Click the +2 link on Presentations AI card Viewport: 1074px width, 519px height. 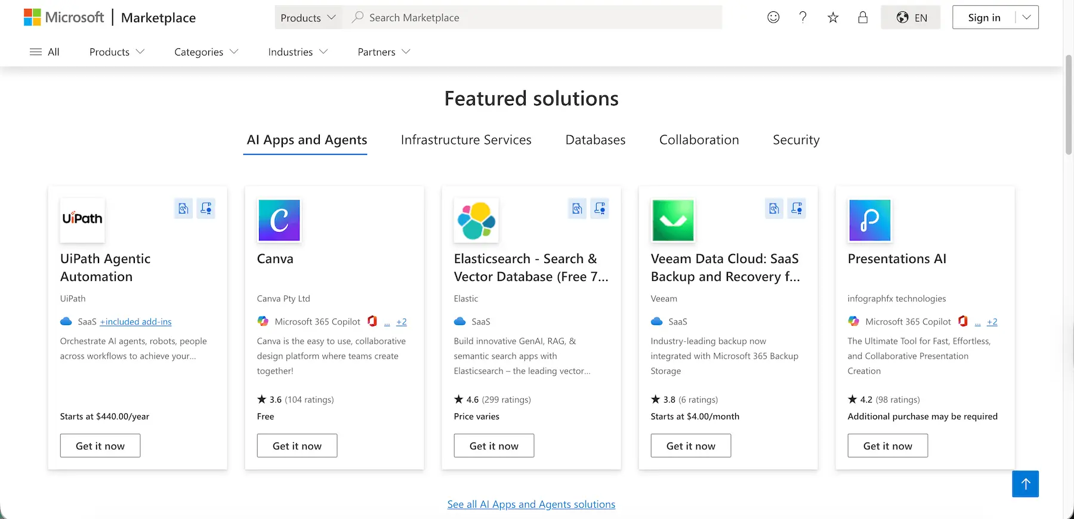tap(992, 322)
